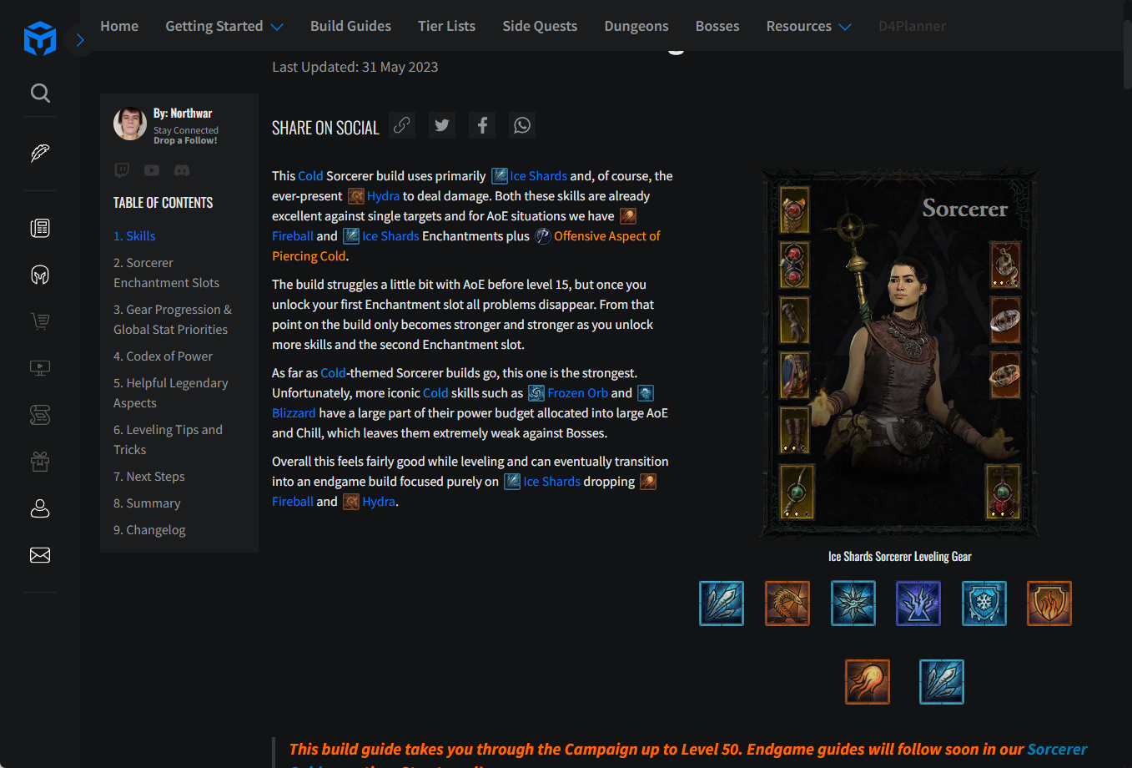Click the Fireball enchantment icon
This screenshot has height=768, width=1132.
click(x=868, y=682)
